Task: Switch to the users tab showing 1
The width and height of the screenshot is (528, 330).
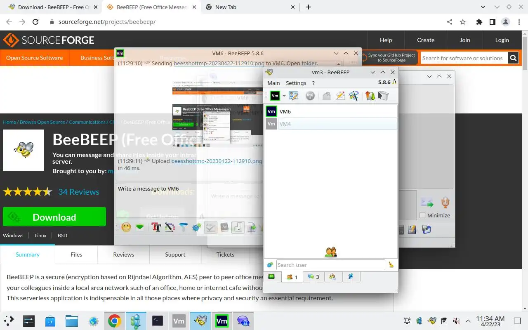Action: pos(292,277)
